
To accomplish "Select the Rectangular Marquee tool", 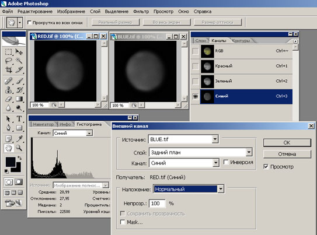I will click(x=8, y=52).
